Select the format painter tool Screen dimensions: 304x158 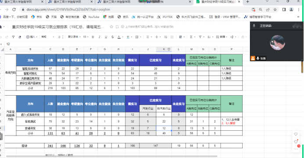click(x=13, y=37)
